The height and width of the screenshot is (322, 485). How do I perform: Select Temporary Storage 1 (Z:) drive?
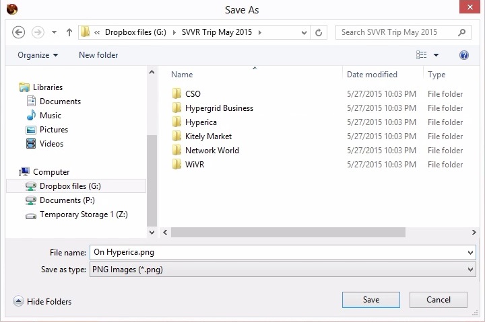click(77, 214)
